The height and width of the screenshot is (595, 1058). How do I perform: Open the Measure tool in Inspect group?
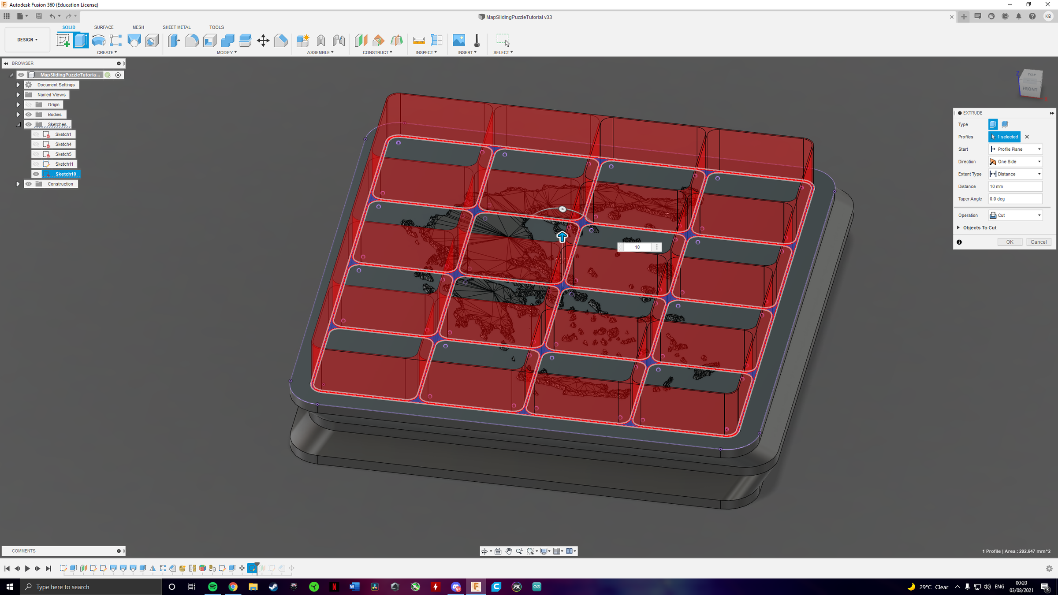(418, 40)
